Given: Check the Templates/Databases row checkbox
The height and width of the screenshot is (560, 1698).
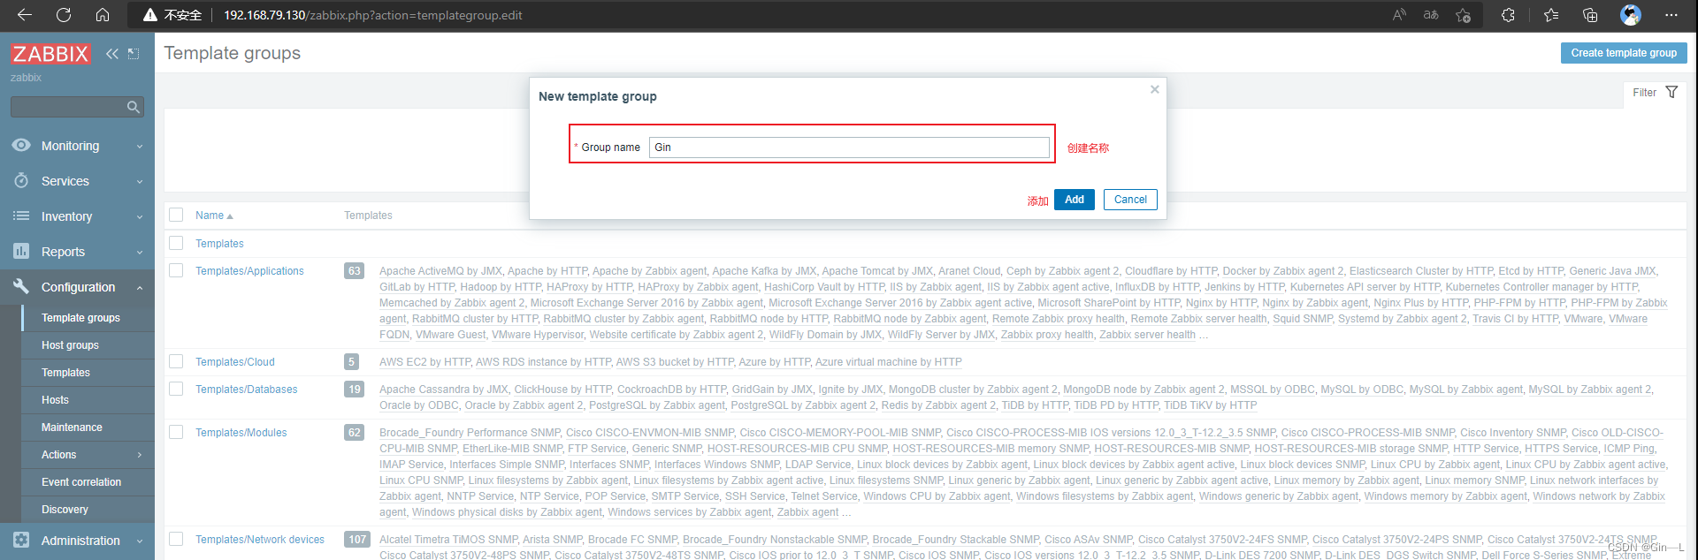Looking at the screenshot, I should click(176, 389).
